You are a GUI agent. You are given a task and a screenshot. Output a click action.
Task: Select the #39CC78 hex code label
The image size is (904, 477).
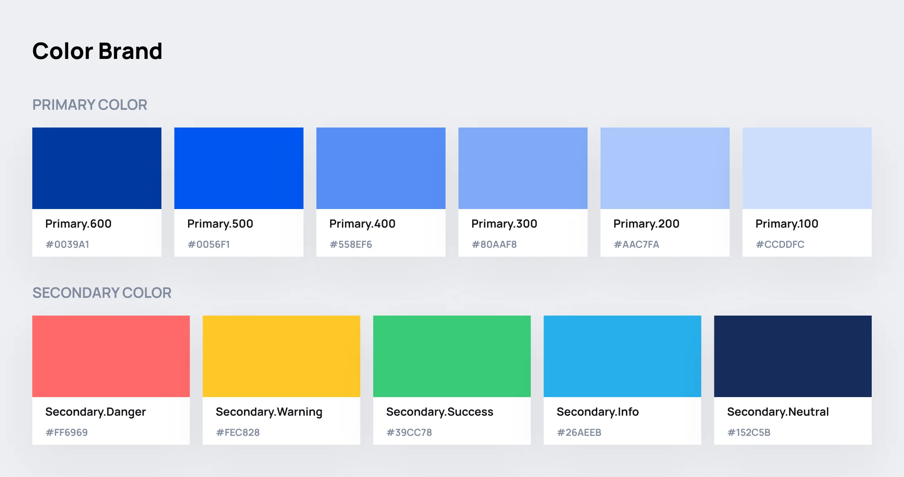(409, 433)
